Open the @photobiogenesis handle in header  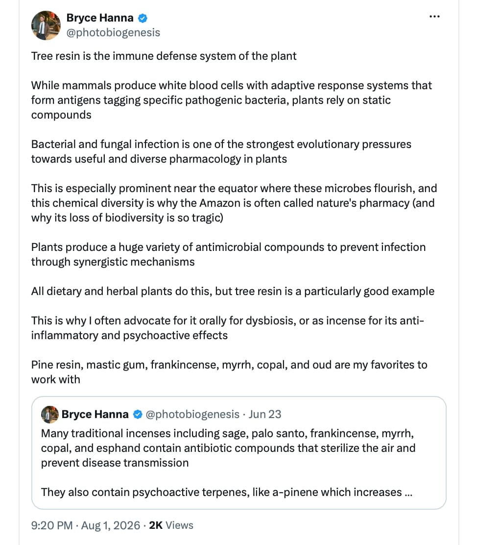coord(113,32)
